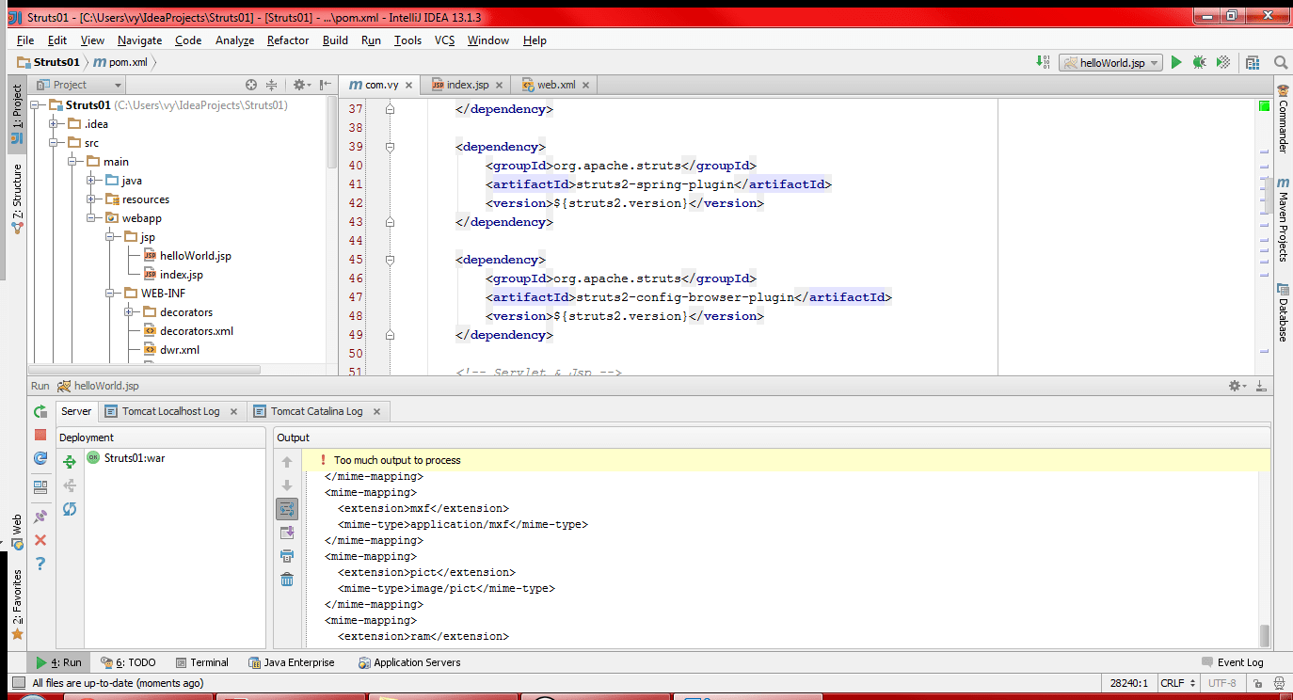Open Search Everywhere magnifier icon

(x=1281, y=62)
